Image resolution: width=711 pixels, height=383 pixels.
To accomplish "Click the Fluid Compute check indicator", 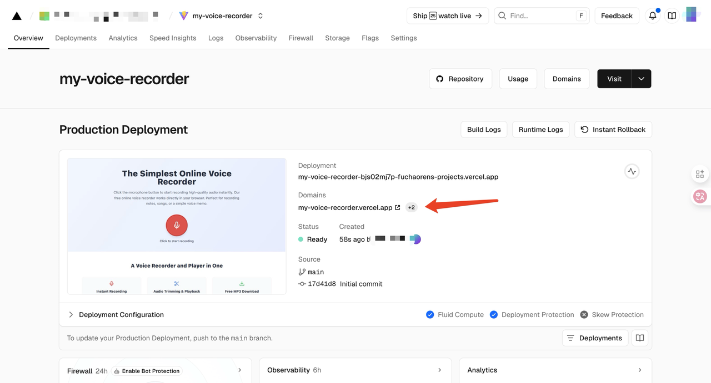I will point(430,315).
